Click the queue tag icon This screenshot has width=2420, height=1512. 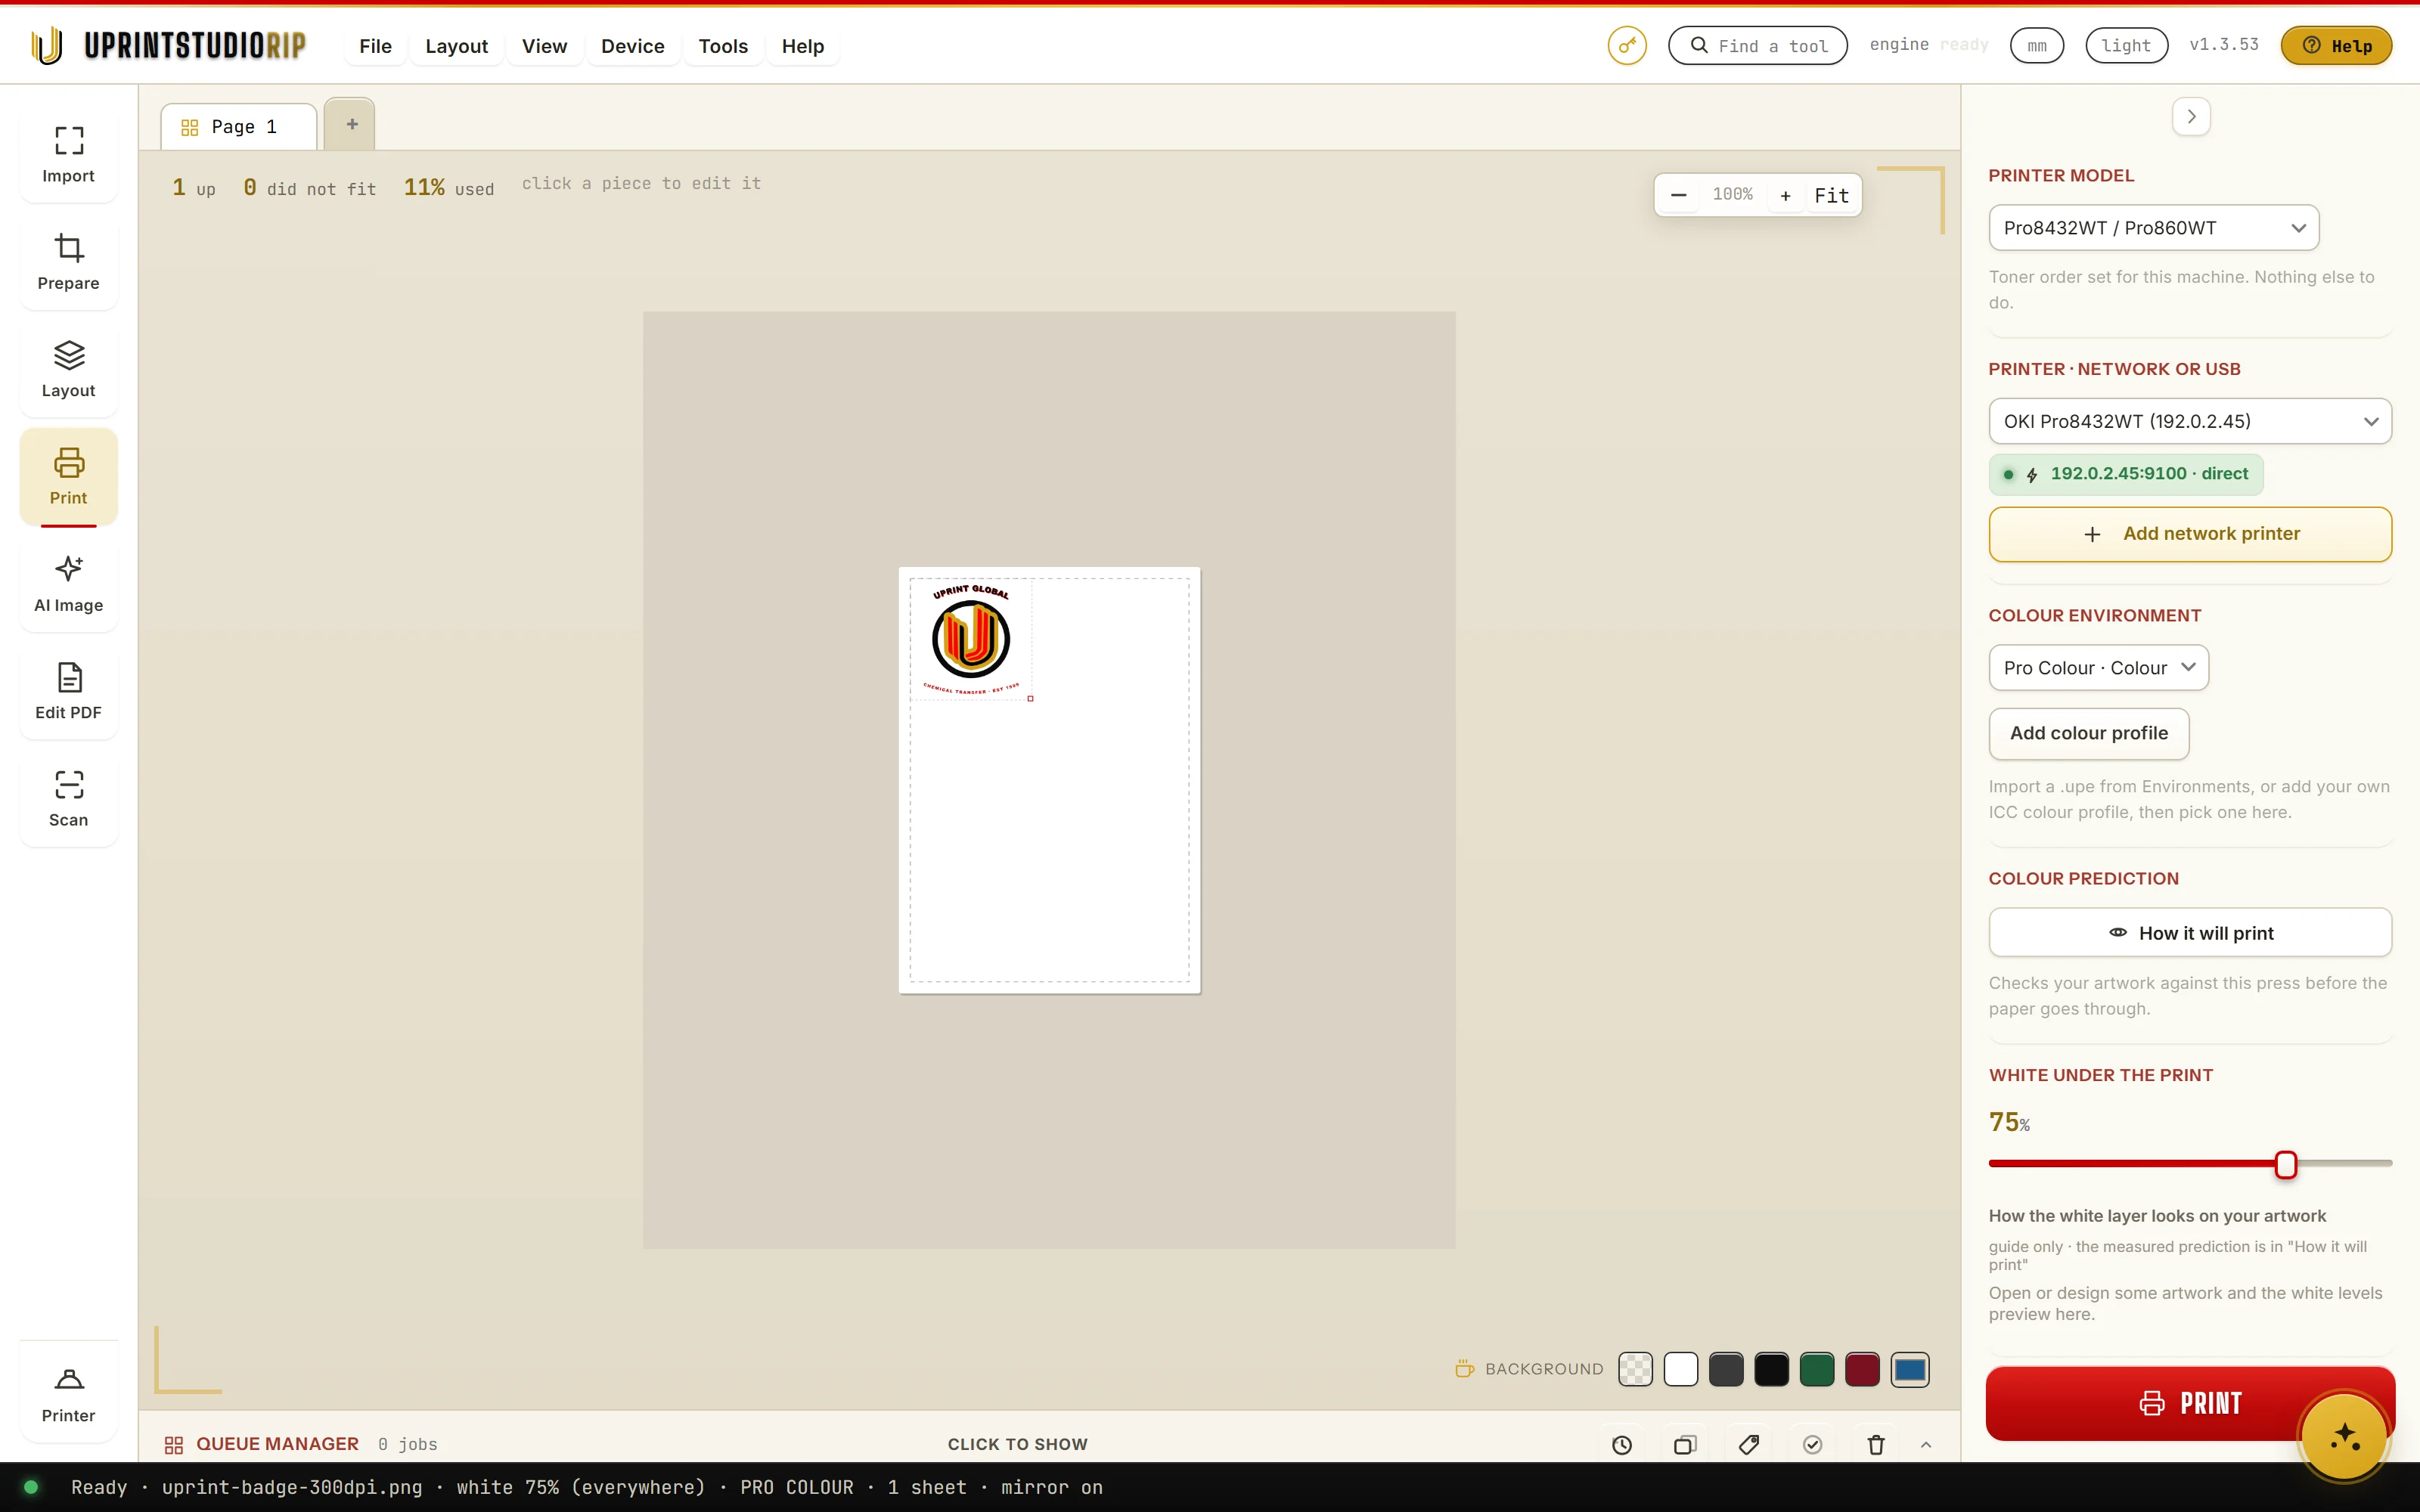[x=1749, y=1444]
